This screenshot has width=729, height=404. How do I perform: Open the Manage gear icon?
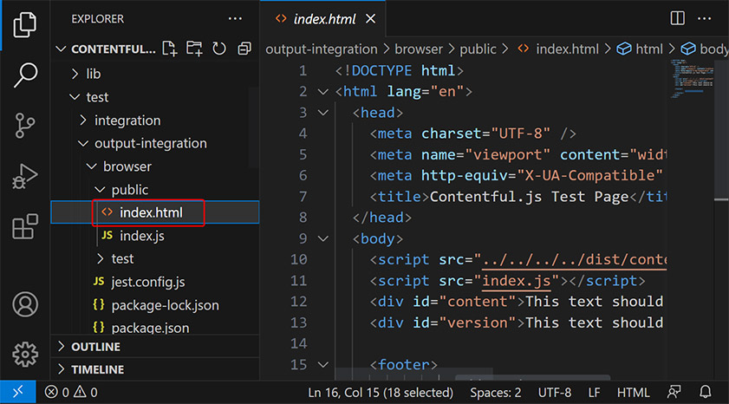tap(25, 355)
